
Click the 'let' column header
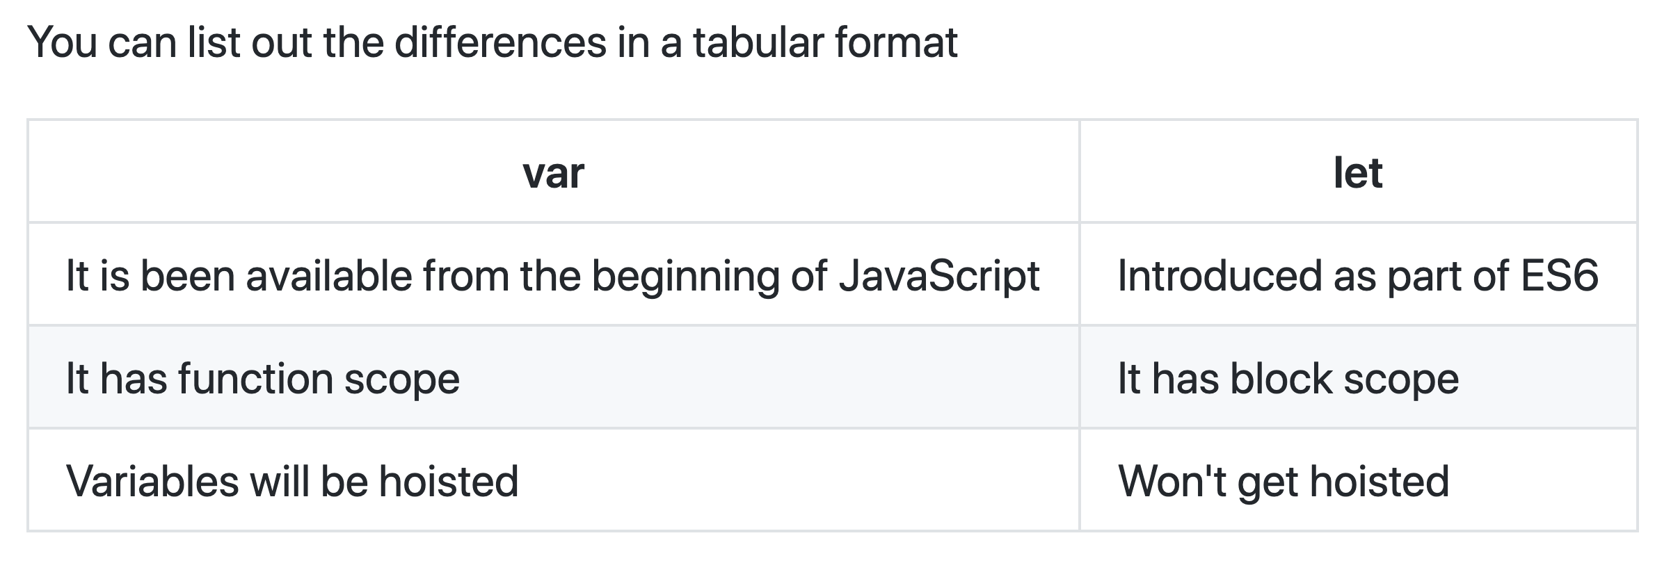(x=1358, y=172)
